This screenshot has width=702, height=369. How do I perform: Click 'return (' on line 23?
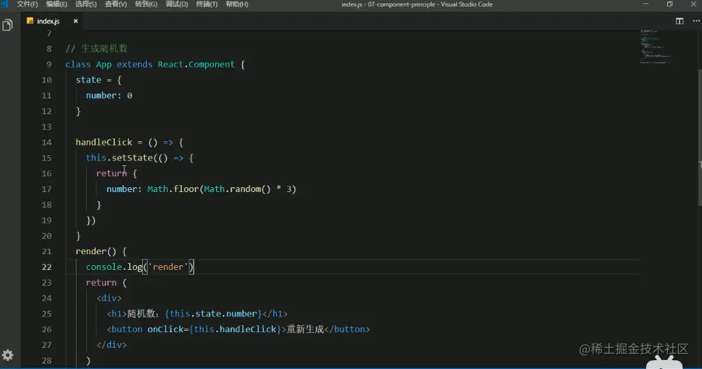point(106,283)
